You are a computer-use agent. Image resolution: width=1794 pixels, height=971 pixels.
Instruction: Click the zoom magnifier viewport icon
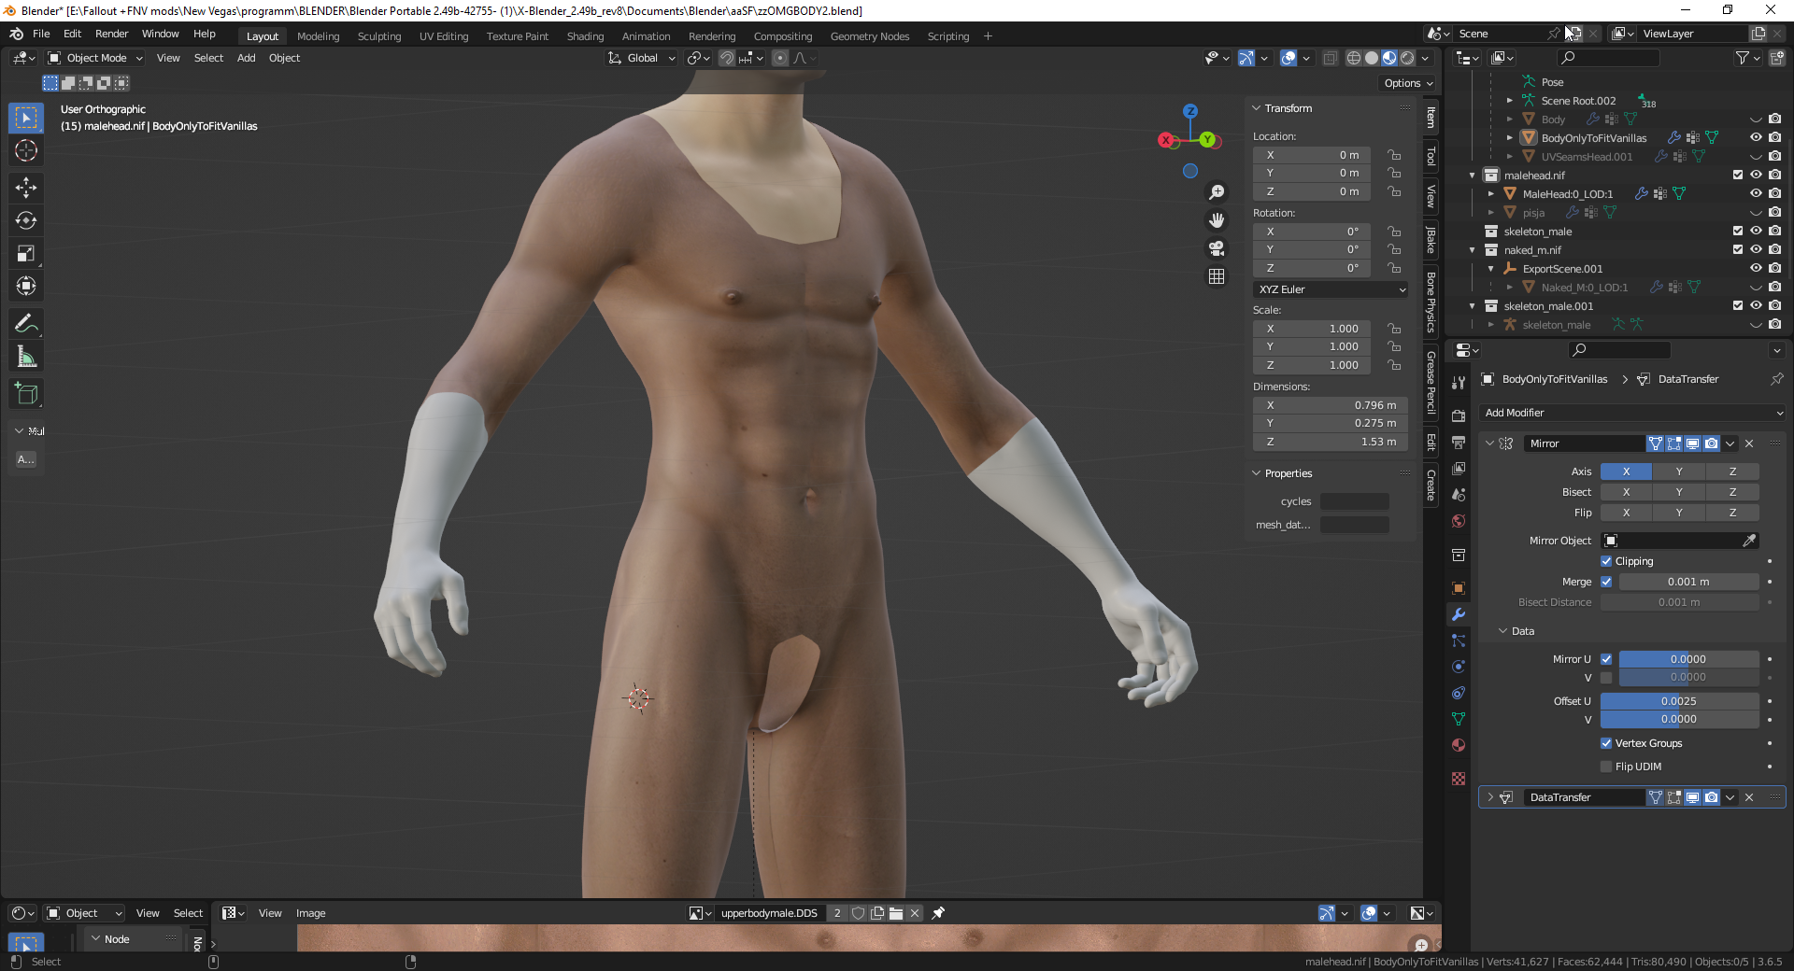(1217, 192)
